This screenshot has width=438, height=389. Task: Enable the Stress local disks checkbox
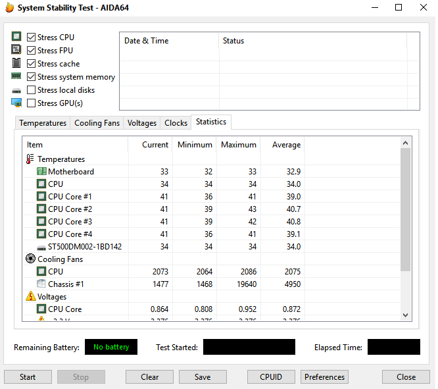pyautogui.click(x=31, y=90)
